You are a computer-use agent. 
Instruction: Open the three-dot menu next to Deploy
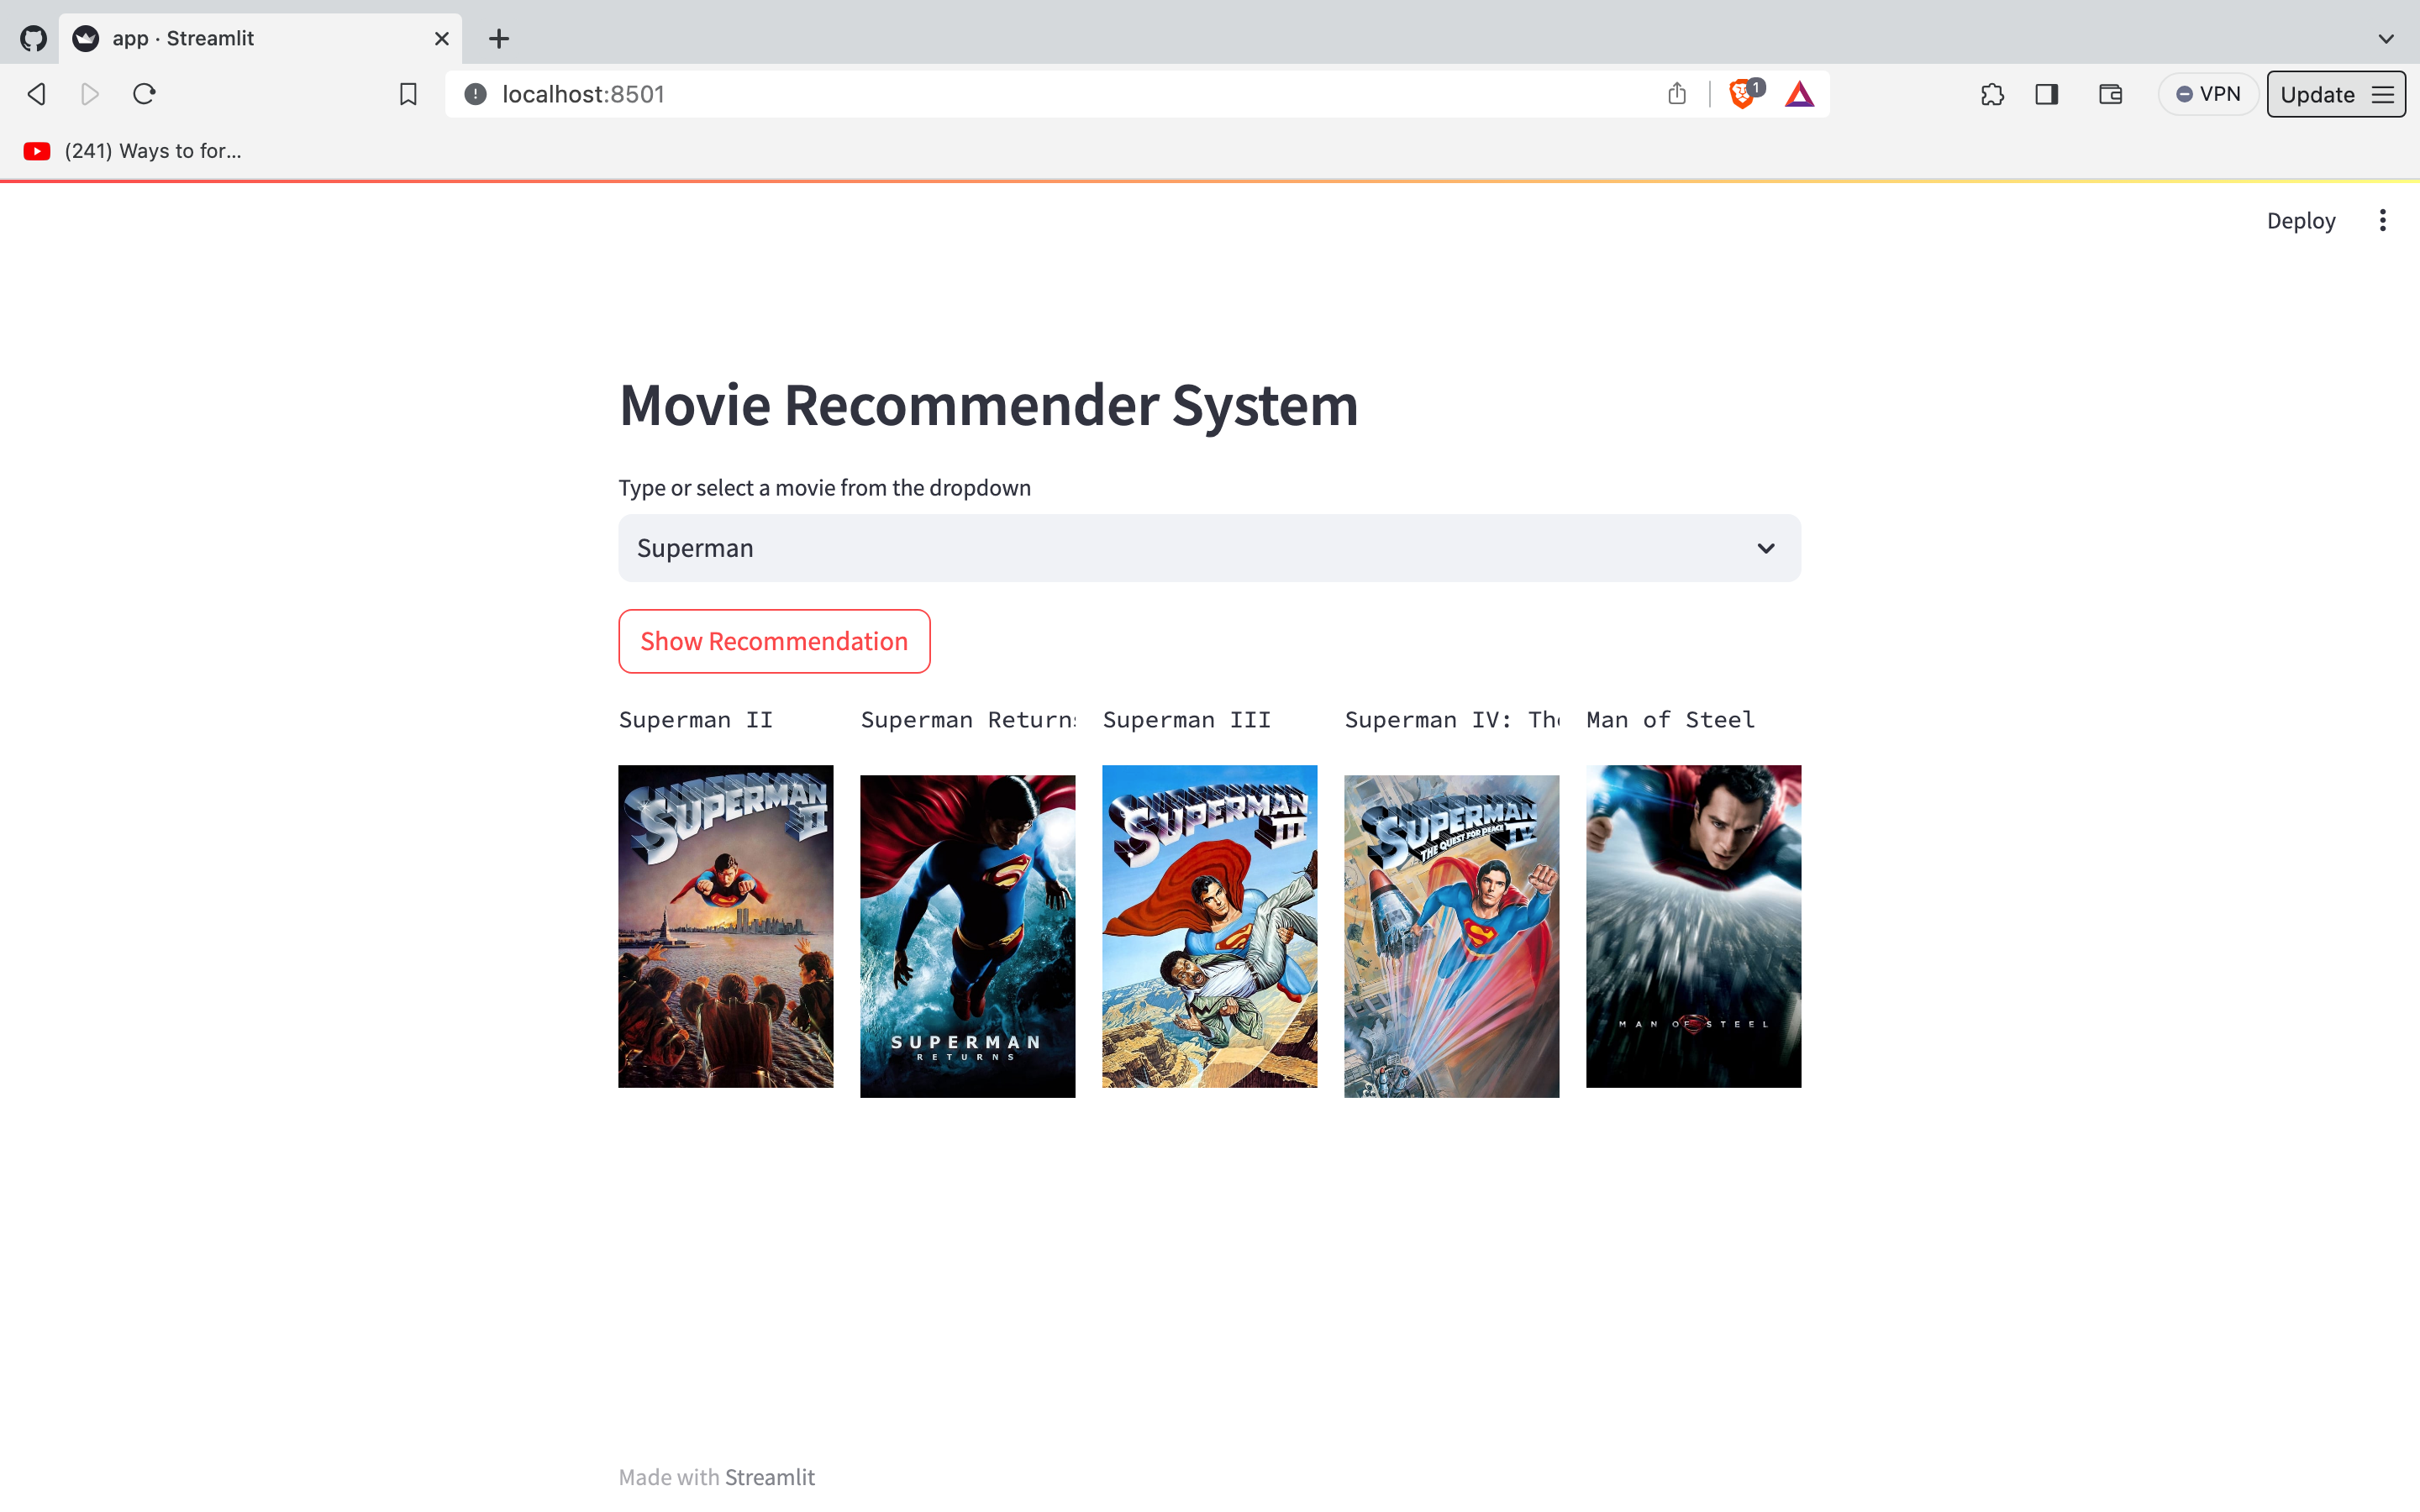click(x=2383, y=219)
